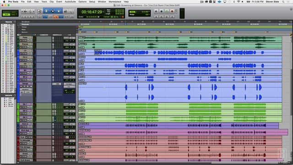Click Go to End in transport
The image size is (293, 165).
(x=172, y=16)
